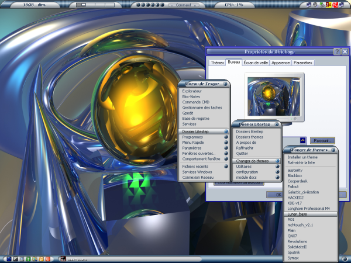Expand the Programmes submenu arrow
Viewport: 351px width, 263px height.
(x=226, y=137)
